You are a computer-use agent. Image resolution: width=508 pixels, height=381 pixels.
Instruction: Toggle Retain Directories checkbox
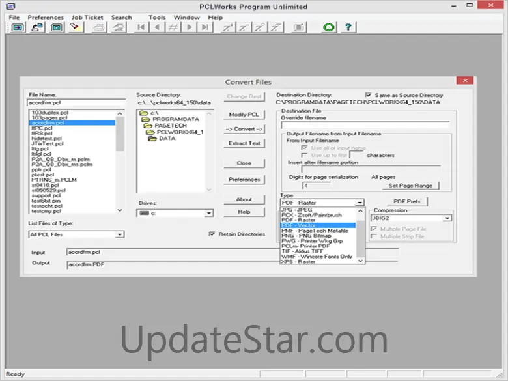212,234
